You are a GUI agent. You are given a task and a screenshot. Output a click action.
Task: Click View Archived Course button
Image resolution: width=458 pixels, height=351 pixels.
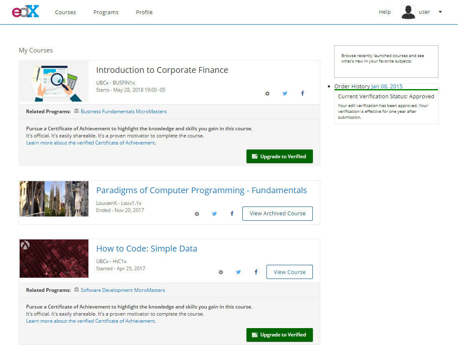[277, 214]
